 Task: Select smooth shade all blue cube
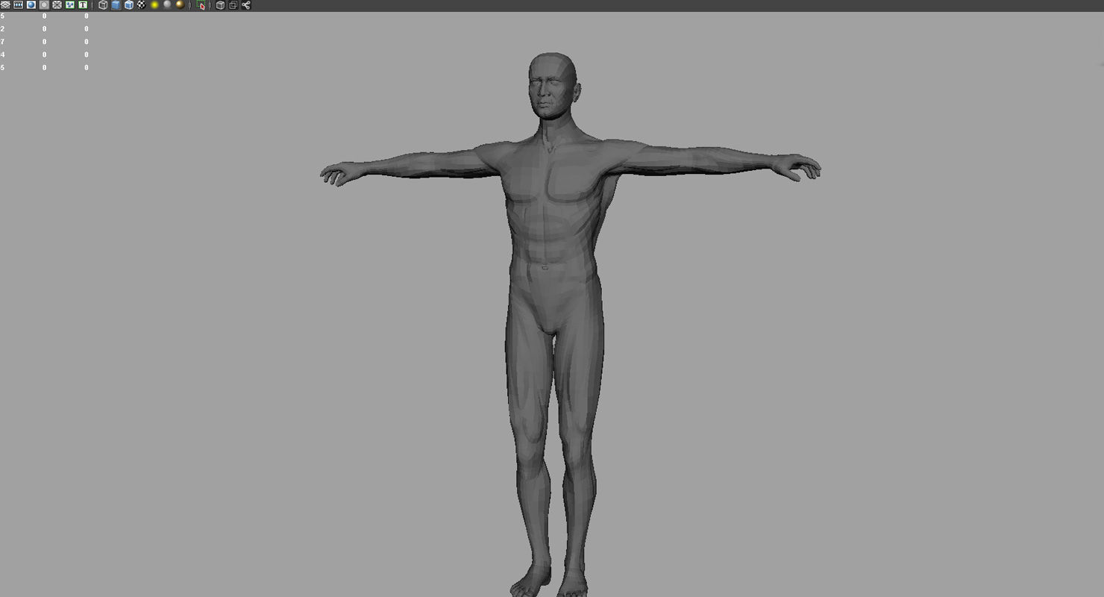point(116,5)
